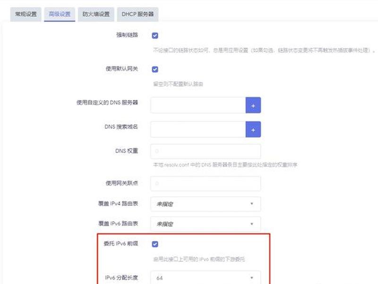Screen dimensions: 378x284
Task: Open the 覆盖 IPv4 路由表 dropdown
Action: point(206,204)
